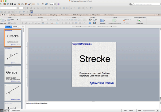Open the Animationen tab
161x112 pixels.
coord(65,15)
